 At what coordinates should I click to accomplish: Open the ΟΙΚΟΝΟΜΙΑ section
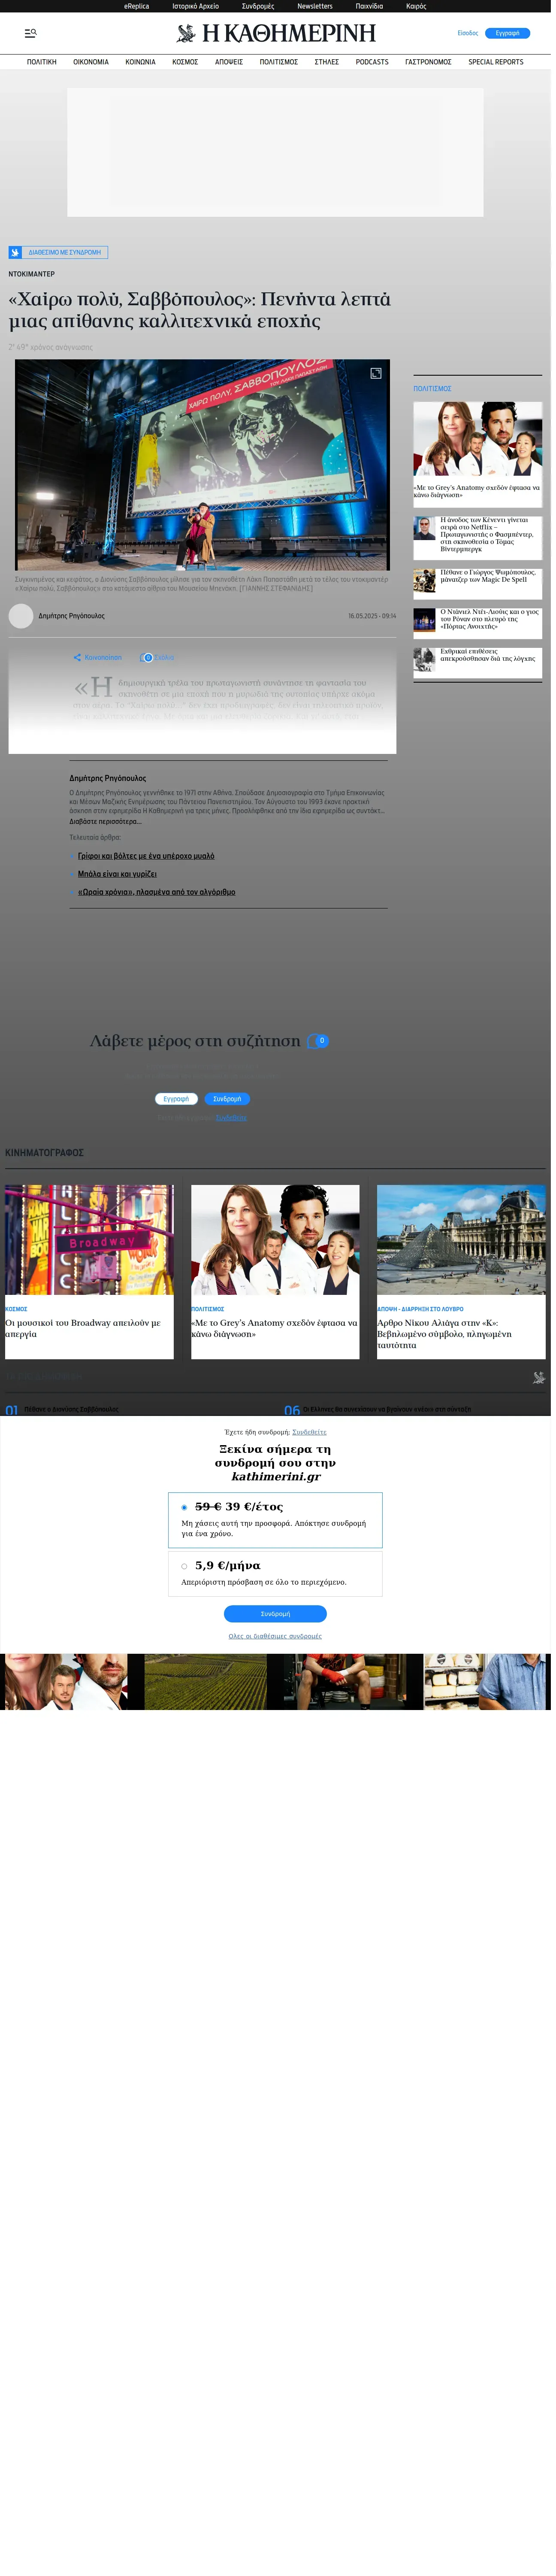coord(92,62)
